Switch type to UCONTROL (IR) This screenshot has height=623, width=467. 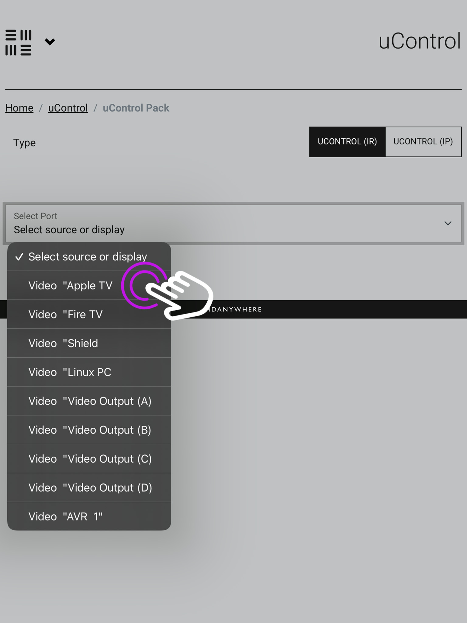[347, 142]
